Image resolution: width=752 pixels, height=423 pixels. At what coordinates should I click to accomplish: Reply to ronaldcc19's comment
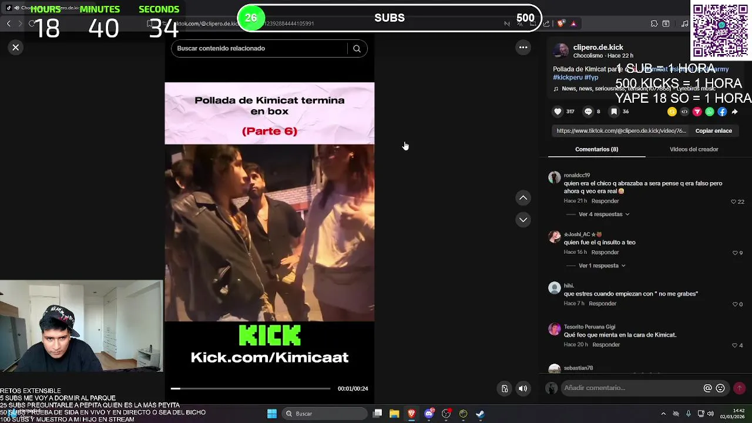605,201
